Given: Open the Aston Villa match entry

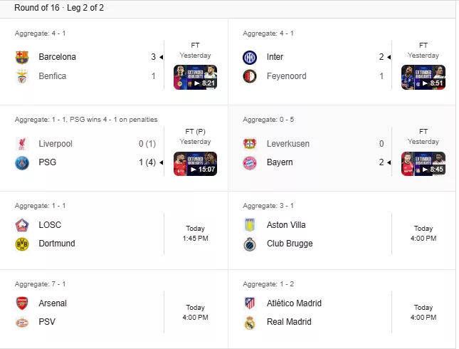Looking at the screenshot, I should (x=342, y=231).
